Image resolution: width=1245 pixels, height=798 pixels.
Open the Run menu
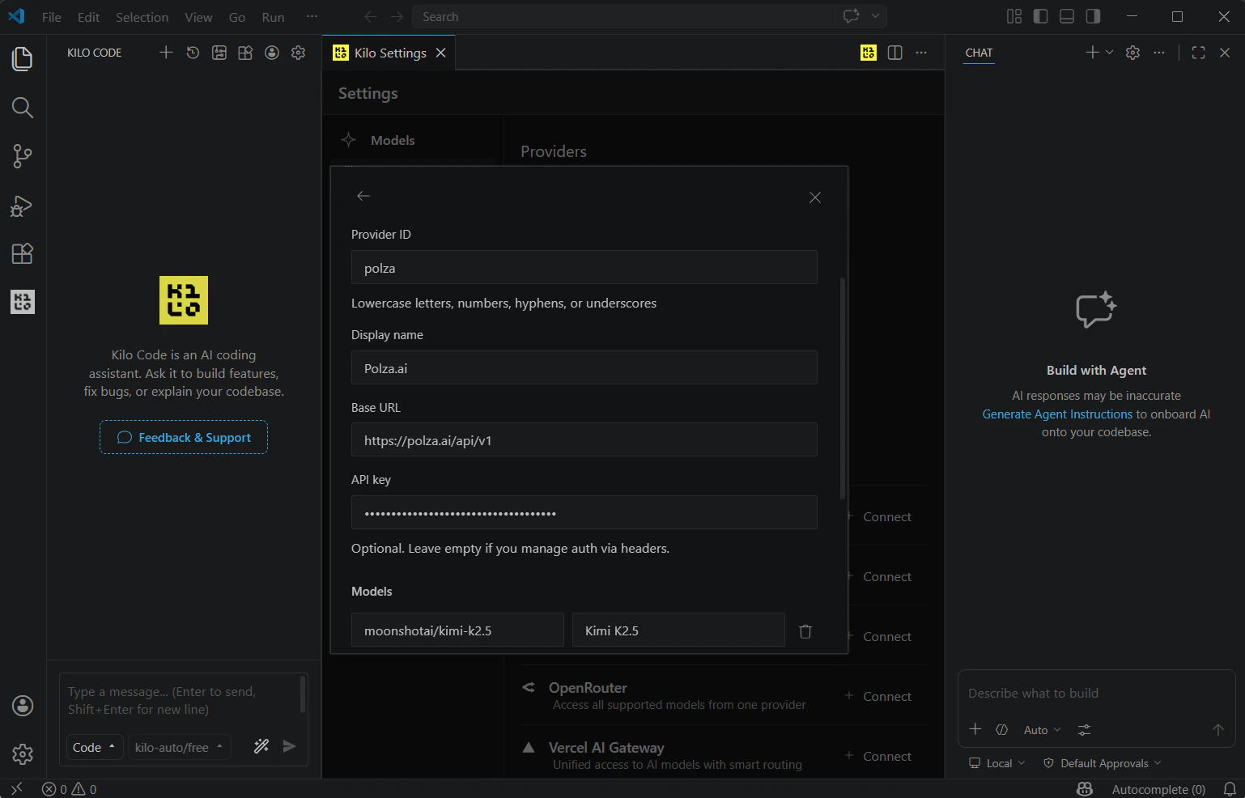click(x=274, y=17)
